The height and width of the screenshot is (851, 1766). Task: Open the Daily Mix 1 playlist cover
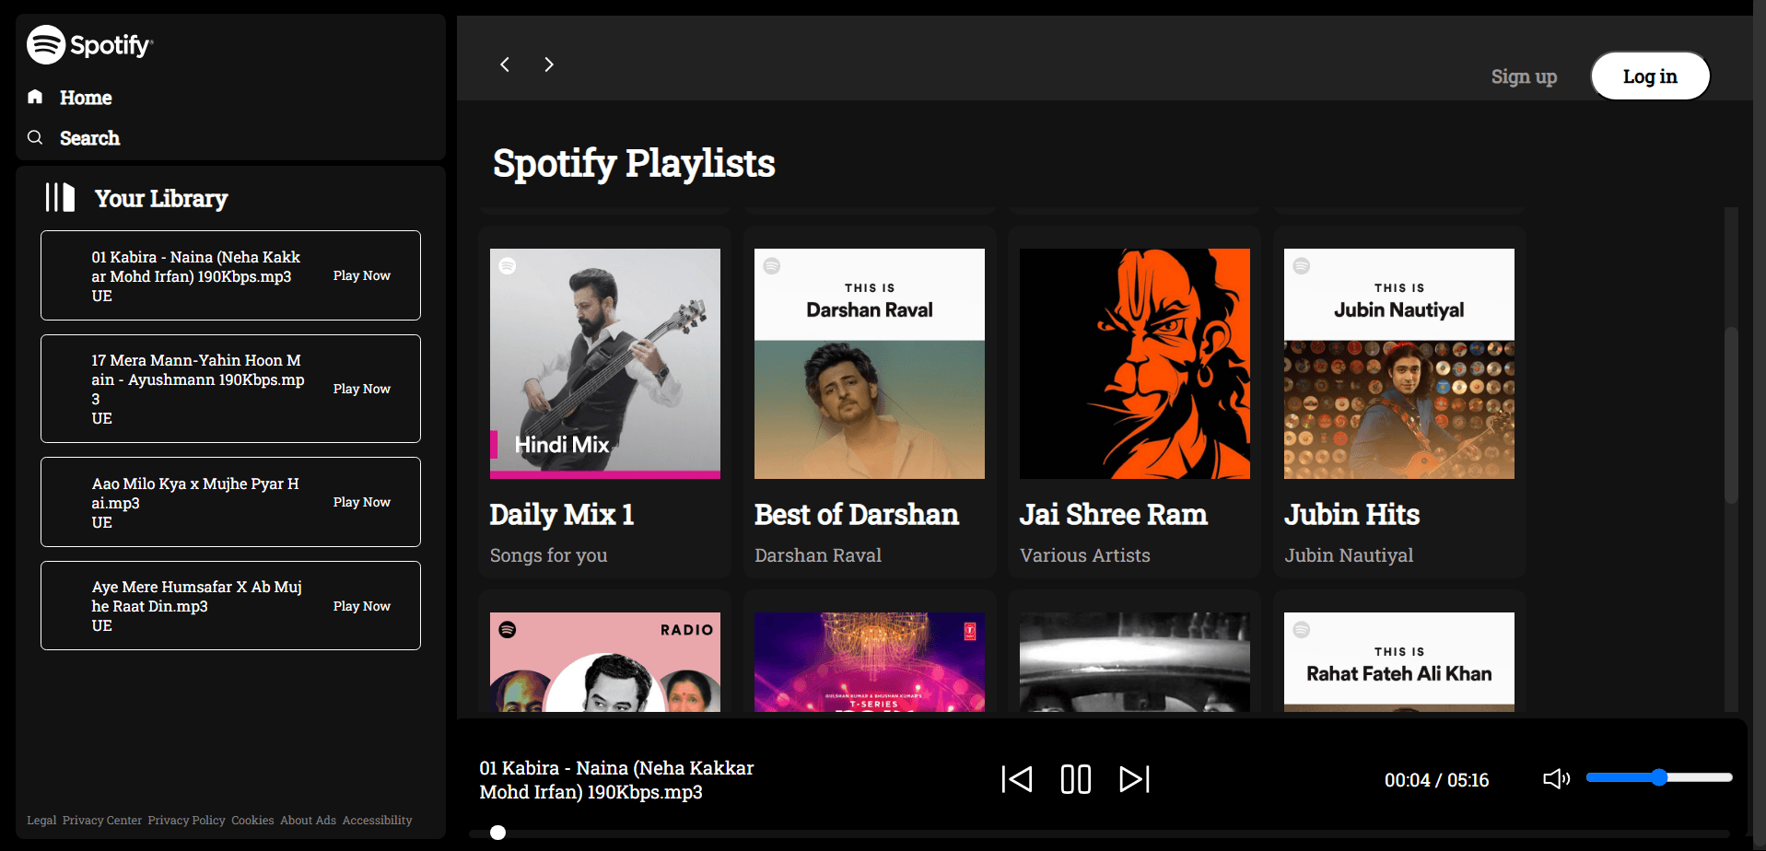pyautogui.click(x=604, y=364)
